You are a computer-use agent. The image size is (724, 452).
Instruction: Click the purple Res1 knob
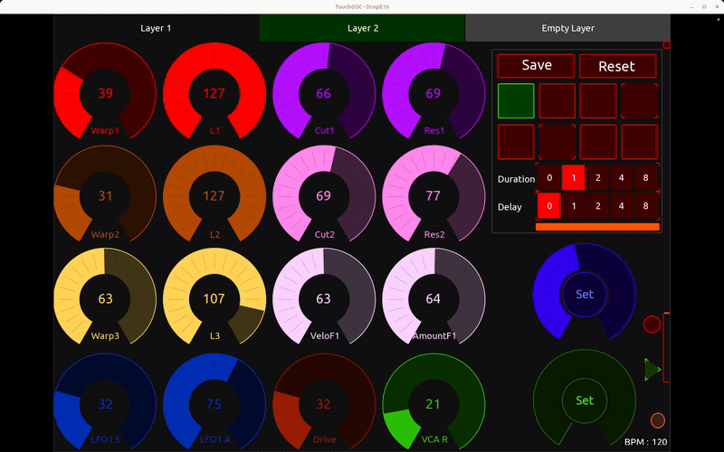click(433, 91)
